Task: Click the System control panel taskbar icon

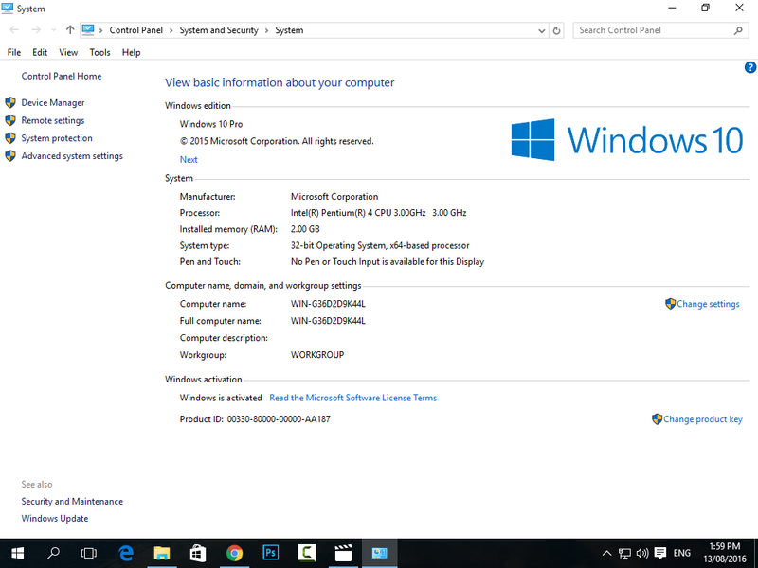Action: (380, 553)
